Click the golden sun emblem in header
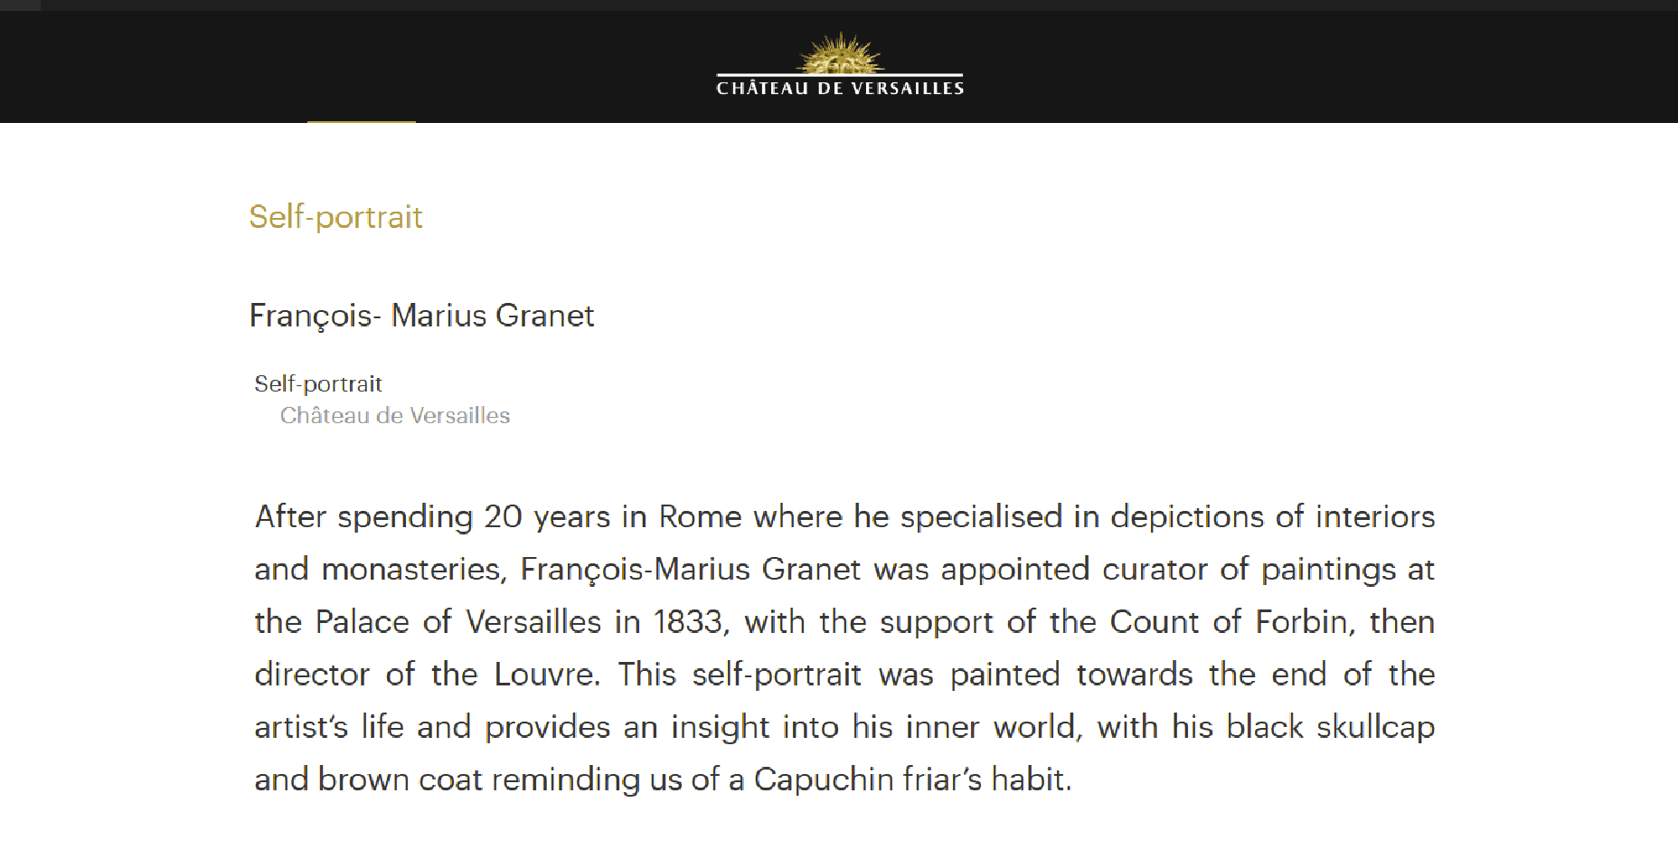This screenshot has width=1678, height=850. 840,53
